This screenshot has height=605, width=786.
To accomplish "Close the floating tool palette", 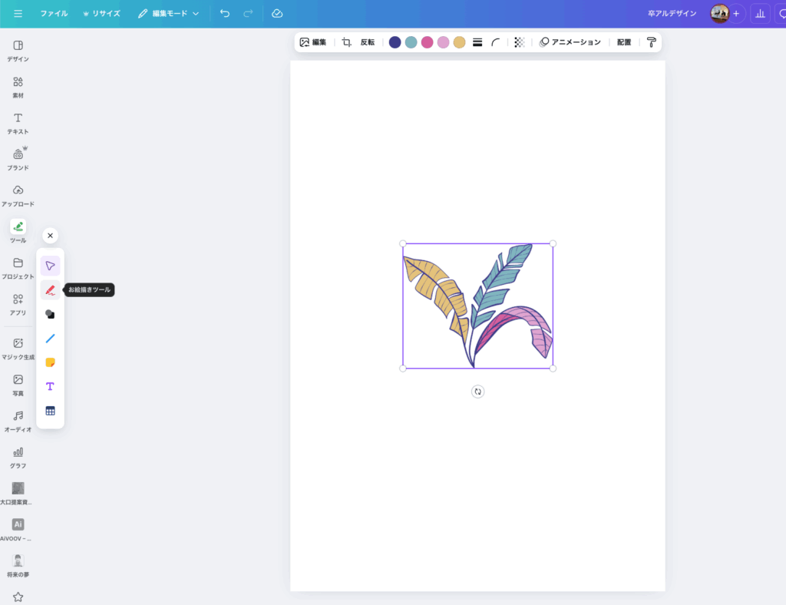I will [x=50, y=236].
